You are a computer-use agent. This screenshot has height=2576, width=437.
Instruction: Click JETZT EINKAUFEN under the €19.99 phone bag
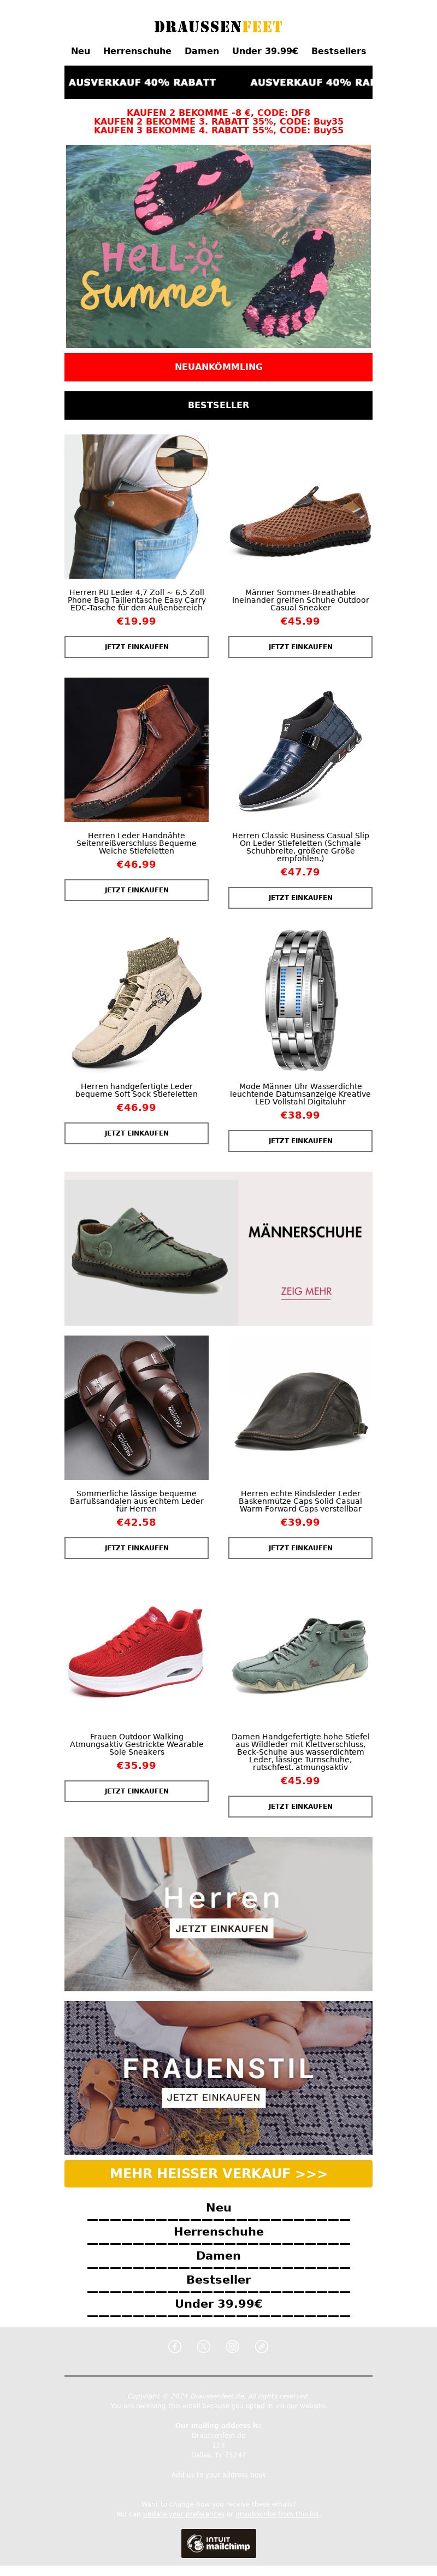click(137, 647)
